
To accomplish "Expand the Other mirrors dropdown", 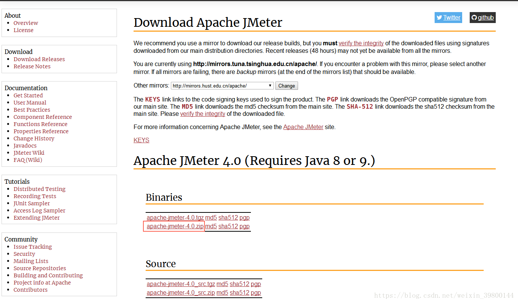I will (222, 86).
